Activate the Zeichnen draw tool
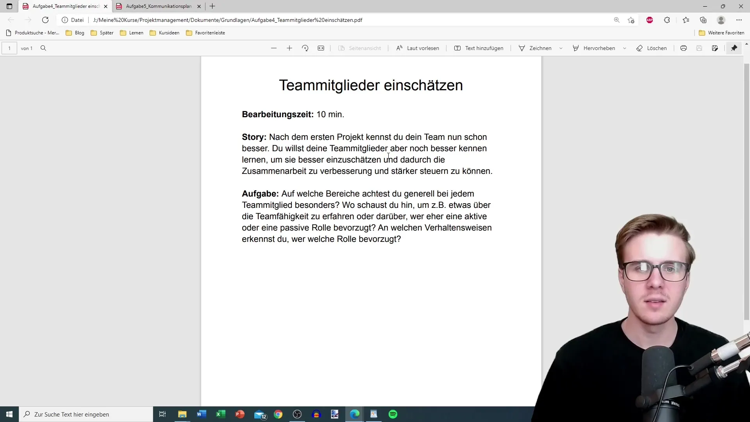Image resolution: width=750 pixels, height=422 pixels. 535,48
